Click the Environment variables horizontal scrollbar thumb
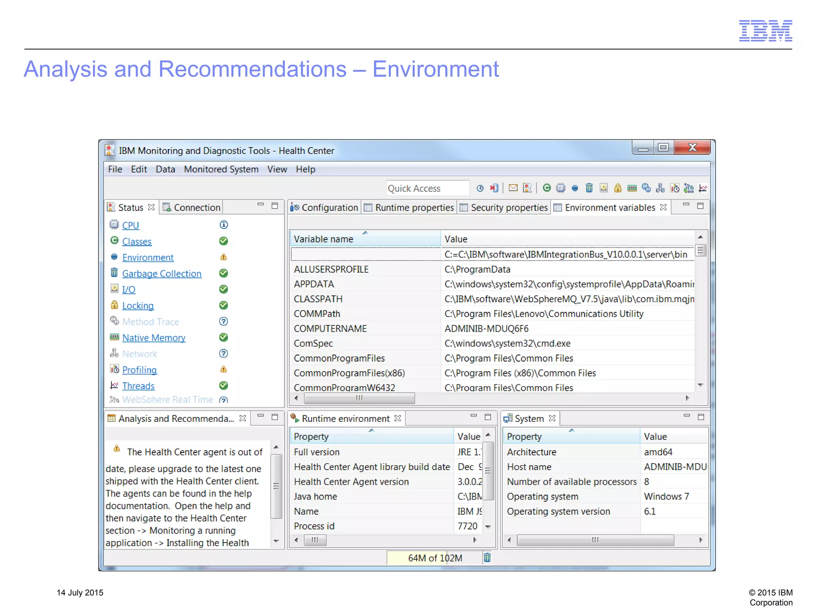817x612 pixels. pyautogui.click(x=359, y=398)
